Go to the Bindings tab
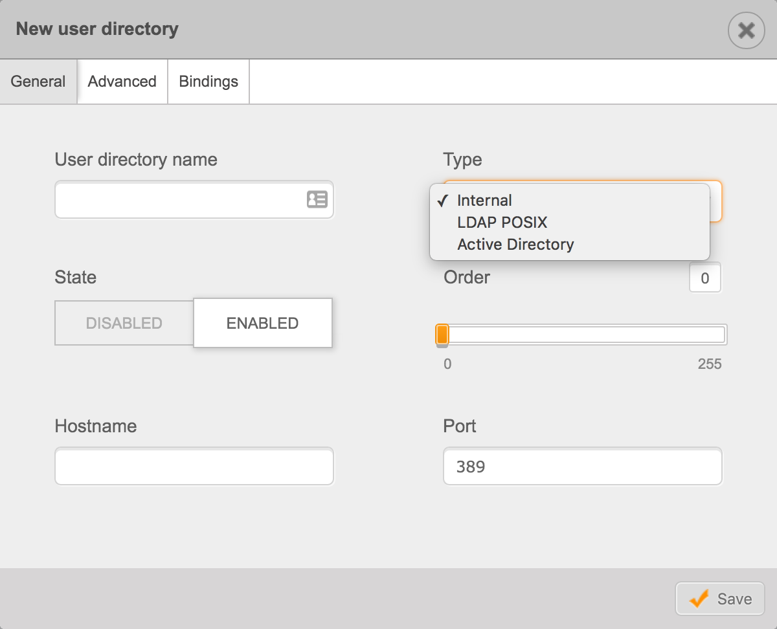 pos(208,82)
